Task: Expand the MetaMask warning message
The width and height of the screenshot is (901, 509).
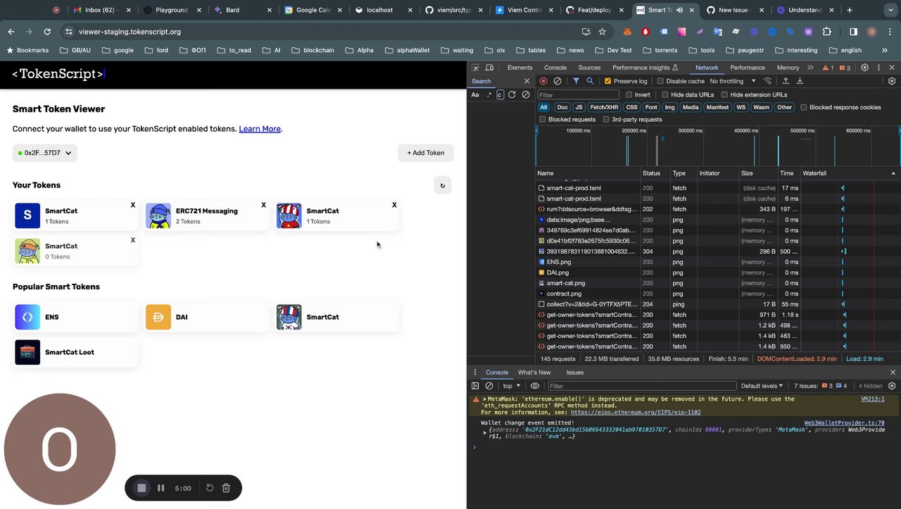Action: coord(484,399)
